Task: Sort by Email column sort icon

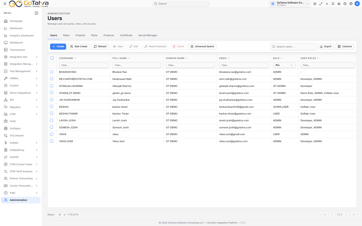Action: point(229,58)
